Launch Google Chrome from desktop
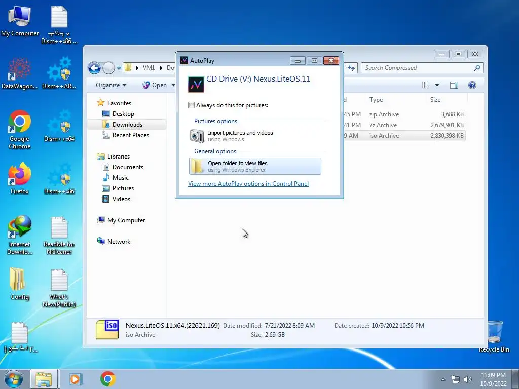This screenshot has width=519, height=389. [x=20, y=130]
